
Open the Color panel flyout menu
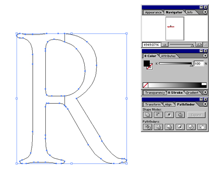tap(205, 55)
